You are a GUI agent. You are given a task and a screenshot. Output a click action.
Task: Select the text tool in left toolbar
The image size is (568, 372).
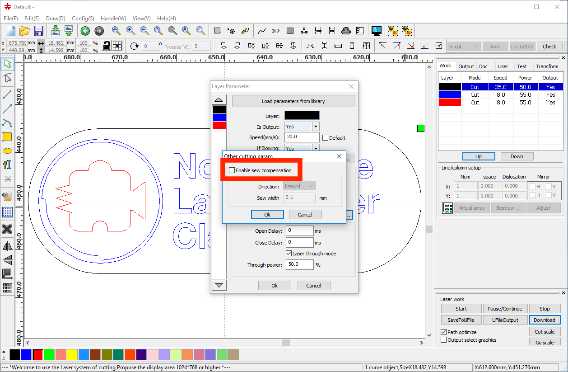(x=7, y=165)
